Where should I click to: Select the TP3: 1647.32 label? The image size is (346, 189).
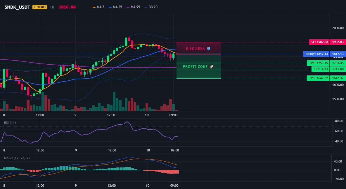(x=318, y=78)
